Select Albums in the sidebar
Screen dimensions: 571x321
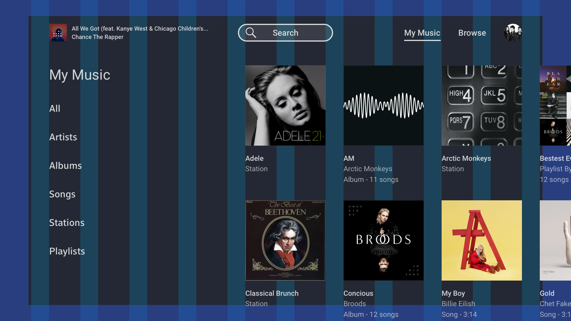tap(65, 166)
